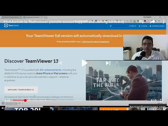Image resolution: width=168 pixels, height=126 pixels.
Task: Click the red progress bar scrubber handle
Action: pos(25,100)
